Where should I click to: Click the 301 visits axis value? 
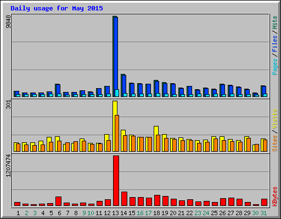point(8,105)
